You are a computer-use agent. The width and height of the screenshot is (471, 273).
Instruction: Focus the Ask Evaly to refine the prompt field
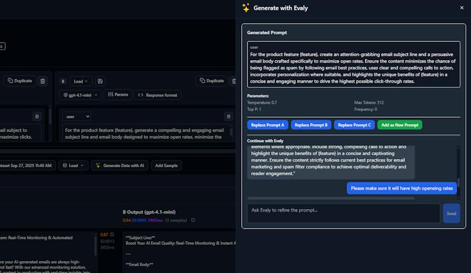click(344, 213)
